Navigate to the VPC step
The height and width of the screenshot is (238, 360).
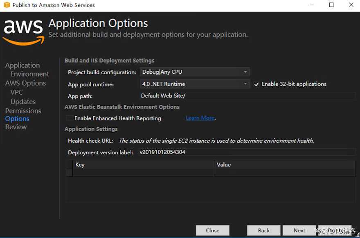click(16, 92)
